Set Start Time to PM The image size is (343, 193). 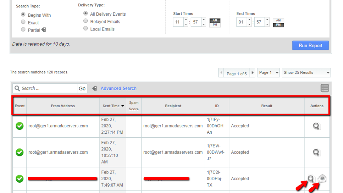215,25
